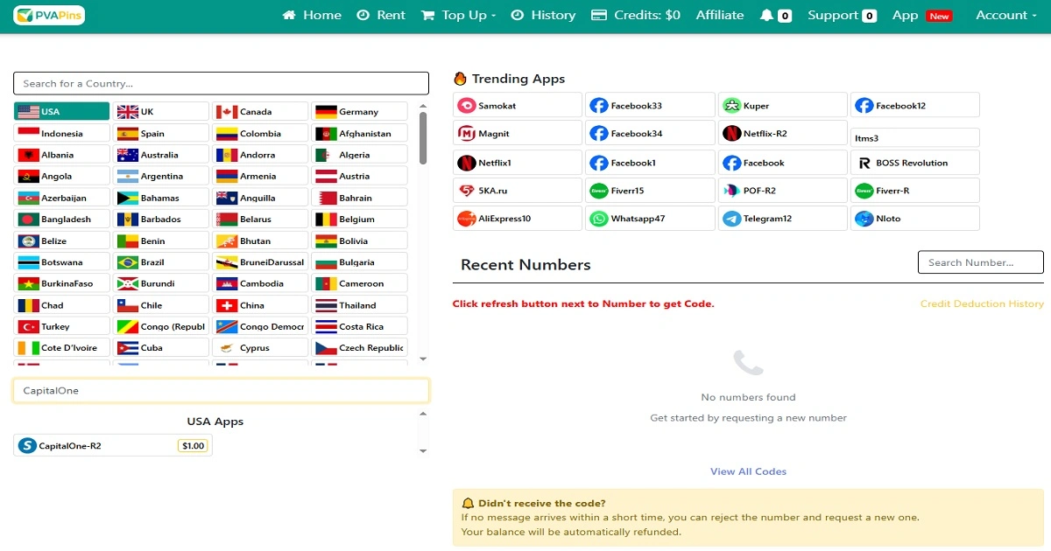Select the Facebook trending app
Image resolution: width=1051 pixels, height=551 pixels.
coord(782,162)
